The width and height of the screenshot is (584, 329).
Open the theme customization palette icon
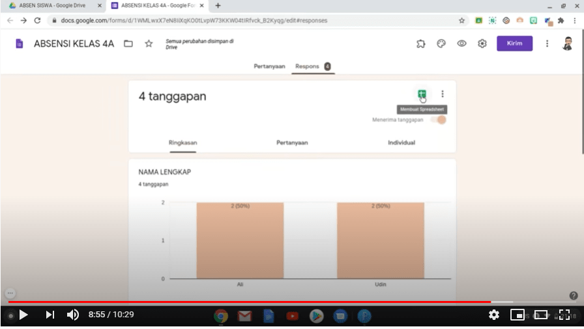click(441, 44)
